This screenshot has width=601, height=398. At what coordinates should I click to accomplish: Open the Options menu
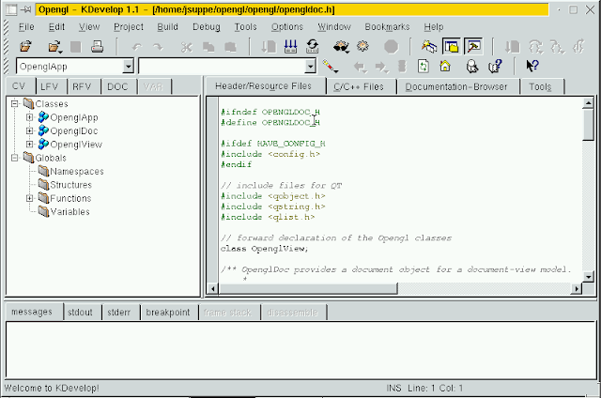point(287,27)
